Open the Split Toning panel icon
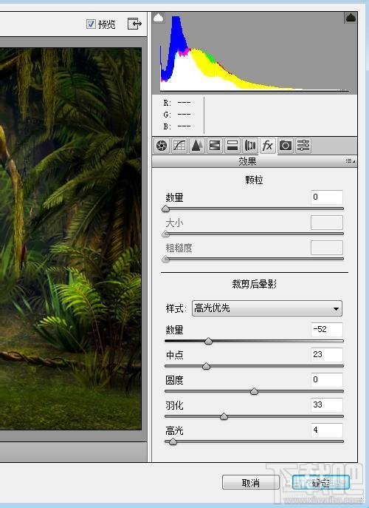 (232, 146)
